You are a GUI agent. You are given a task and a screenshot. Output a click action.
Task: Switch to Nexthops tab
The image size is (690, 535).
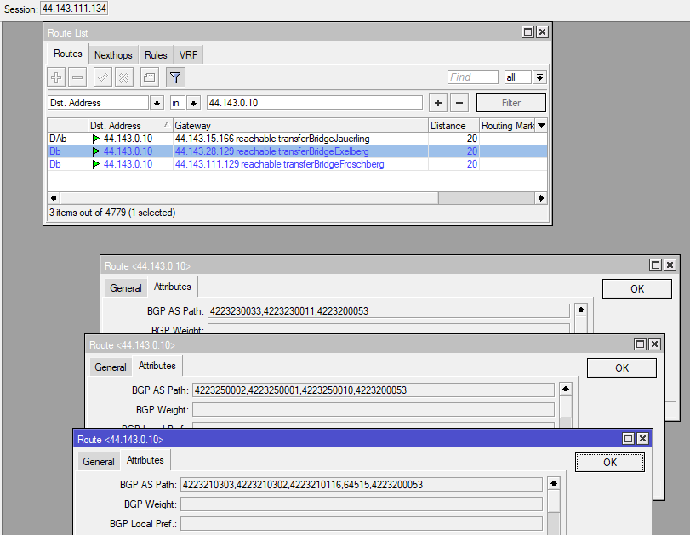tap(113, 55)
